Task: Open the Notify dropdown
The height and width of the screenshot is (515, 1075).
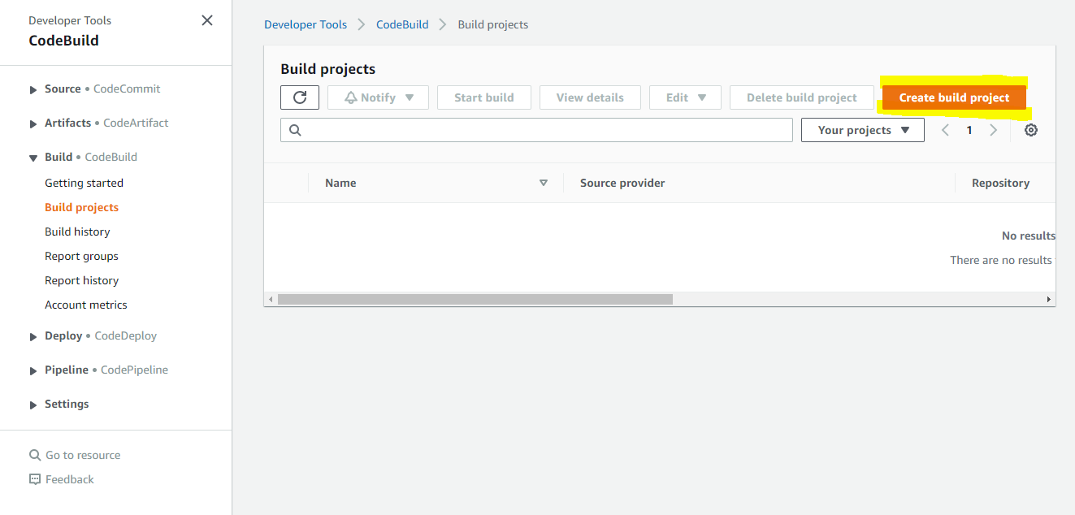Action: (379, 97)
